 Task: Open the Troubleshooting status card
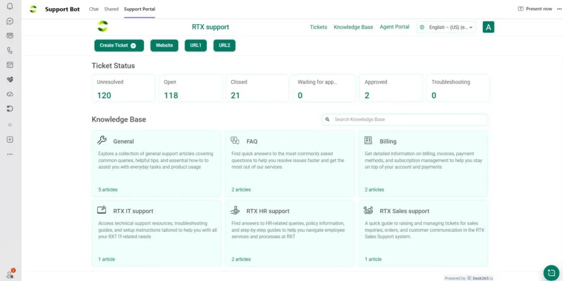(x=458, y=88)
